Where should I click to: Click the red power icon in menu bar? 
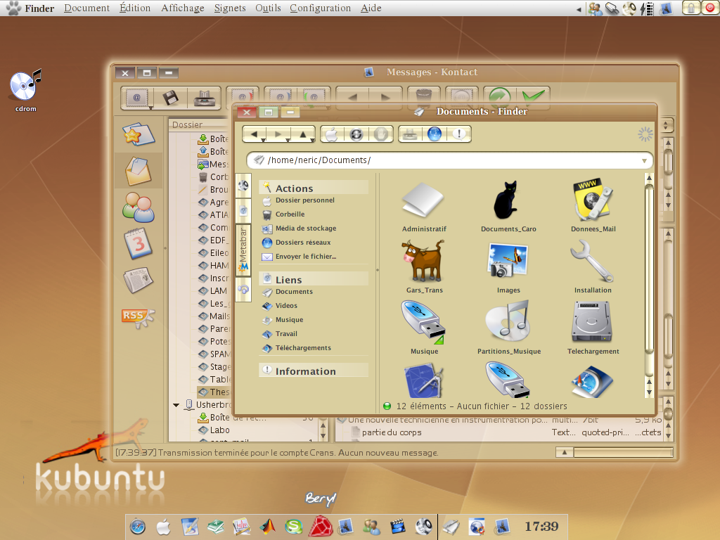coord(710,8)
